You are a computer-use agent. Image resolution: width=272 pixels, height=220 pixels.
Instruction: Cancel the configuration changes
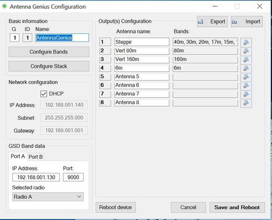click(x=188, y=207)
